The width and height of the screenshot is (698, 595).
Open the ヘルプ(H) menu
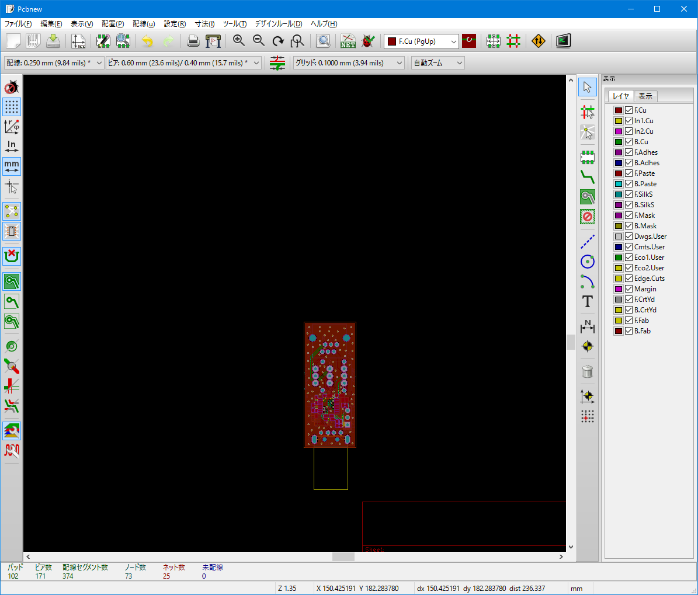324,24
